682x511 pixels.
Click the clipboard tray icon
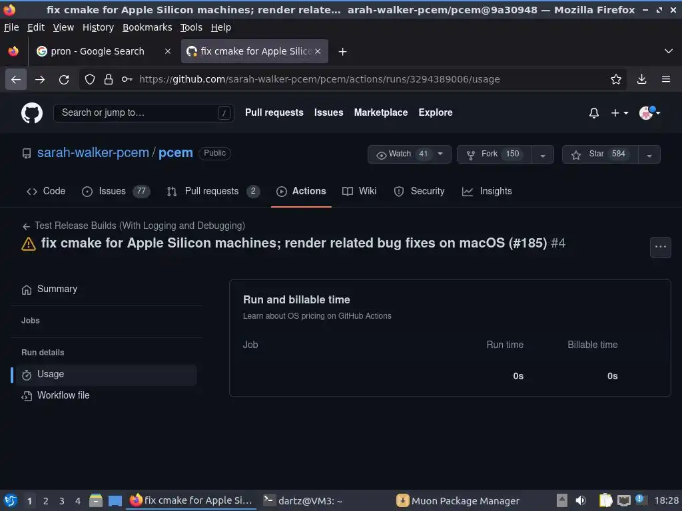(x=605, y=500)
